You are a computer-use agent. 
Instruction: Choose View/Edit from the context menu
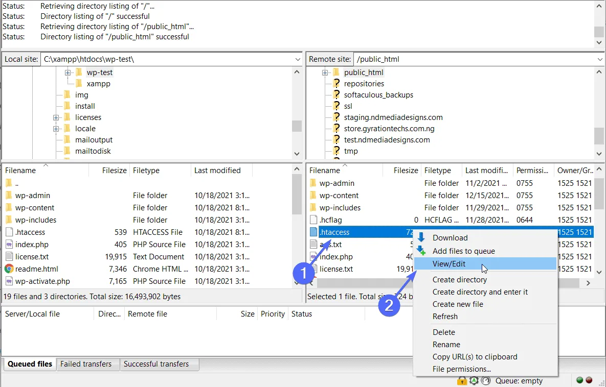485,264
